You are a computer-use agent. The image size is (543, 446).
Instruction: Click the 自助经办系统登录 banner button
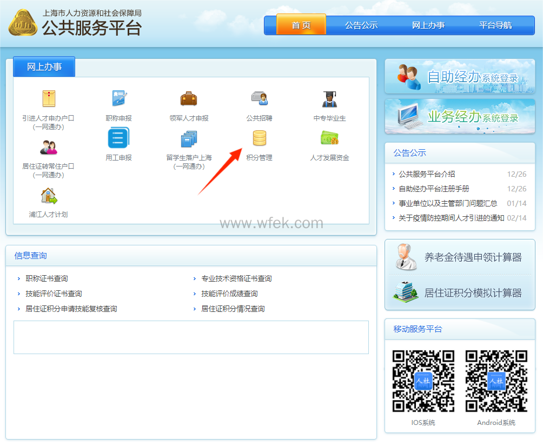[460, 77]
